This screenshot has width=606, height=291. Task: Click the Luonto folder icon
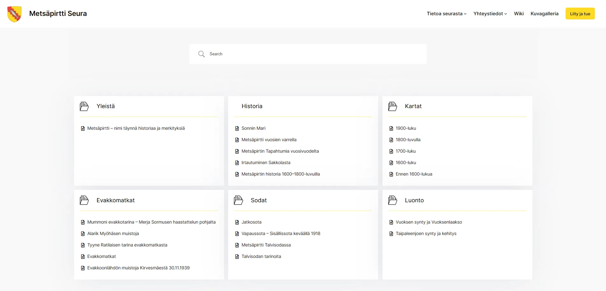(392, 200)
